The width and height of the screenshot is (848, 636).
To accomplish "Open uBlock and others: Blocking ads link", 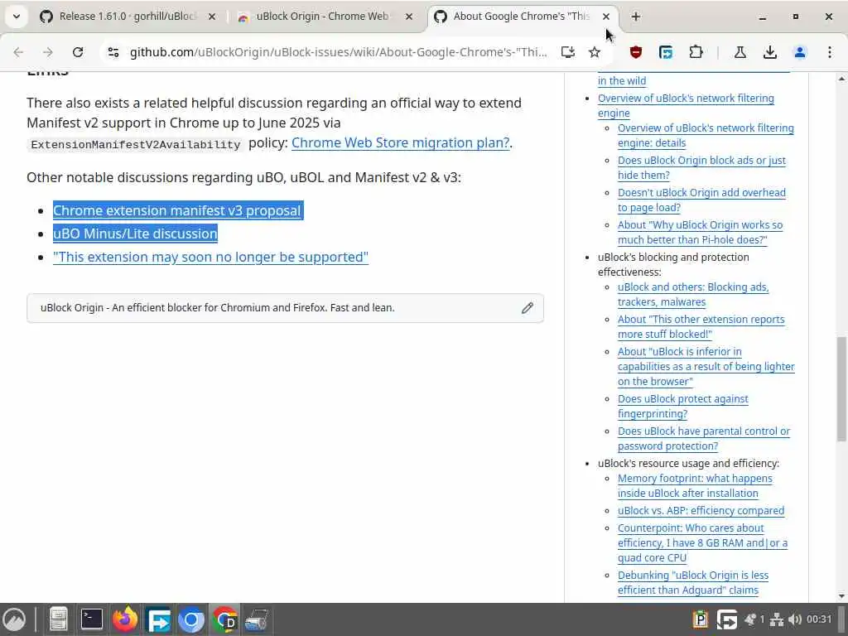I will pos(693,294).
